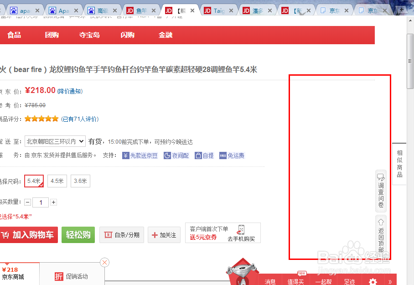Open the 闪购 navigation item
Image resolution: width=414 pixels, height=285 pixels.
coord(128,35)
